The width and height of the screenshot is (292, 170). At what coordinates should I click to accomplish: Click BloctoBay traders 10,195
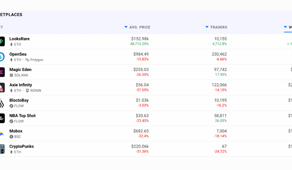coord(220,100)
